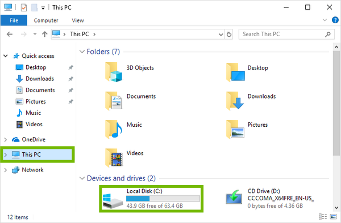Image resolution: width=341 pixels, height=223 pixels.
Task: Open the breadcrumb arrow after This PC
Action: click(94, 34)
